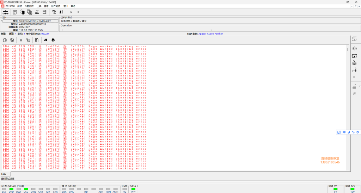Select the SATA0 port icon
361x193 pixels.
(x=6, y=12)
